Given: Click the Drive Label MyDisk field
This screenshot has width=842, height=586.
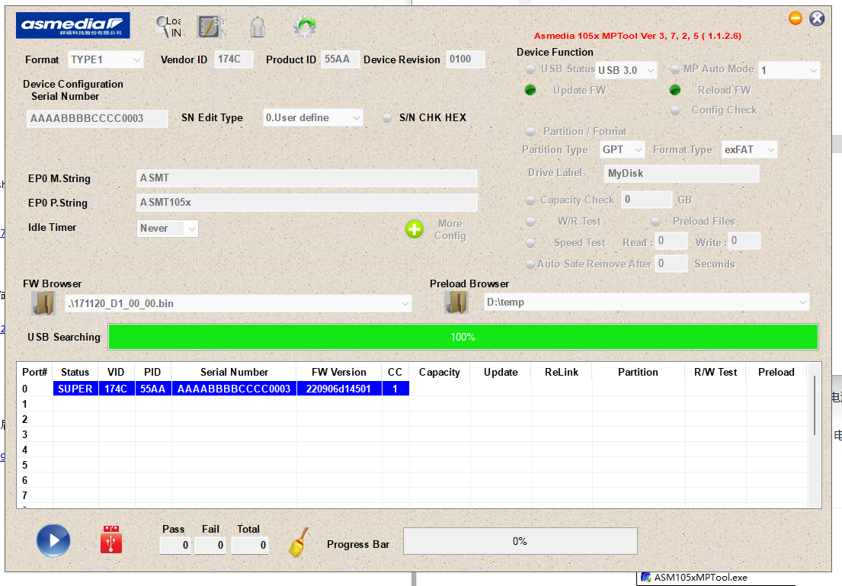Looking at the screenshot, I should coord(681,174).
